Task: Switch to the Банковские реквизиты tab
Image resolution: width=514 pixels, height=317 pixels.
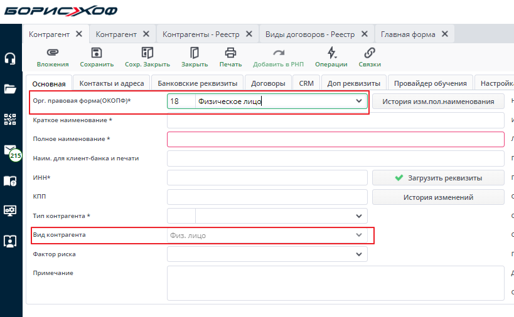Action: (x=197, y=83)
